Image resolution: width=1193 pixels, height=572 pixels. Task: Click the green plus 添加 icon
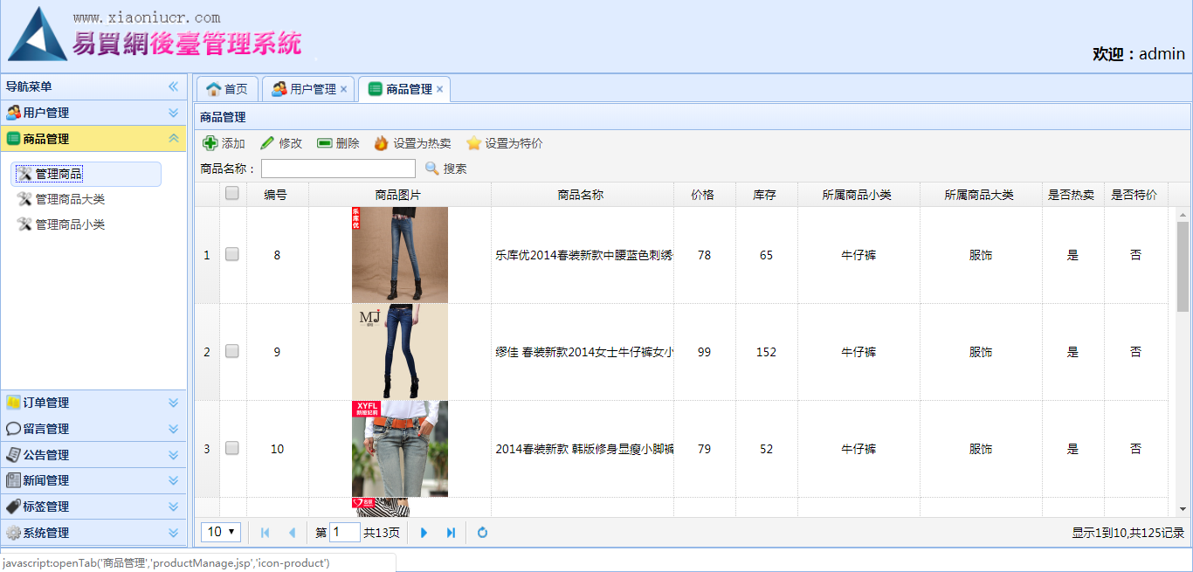pos(210,143)
